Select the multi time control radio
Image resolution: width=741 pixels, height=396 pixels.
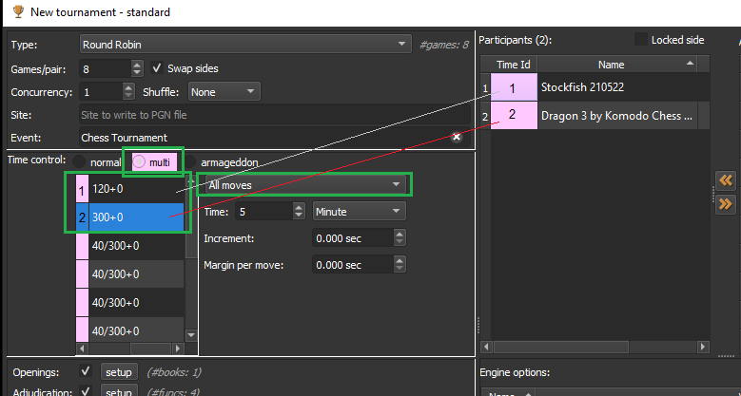coord(139,161)
